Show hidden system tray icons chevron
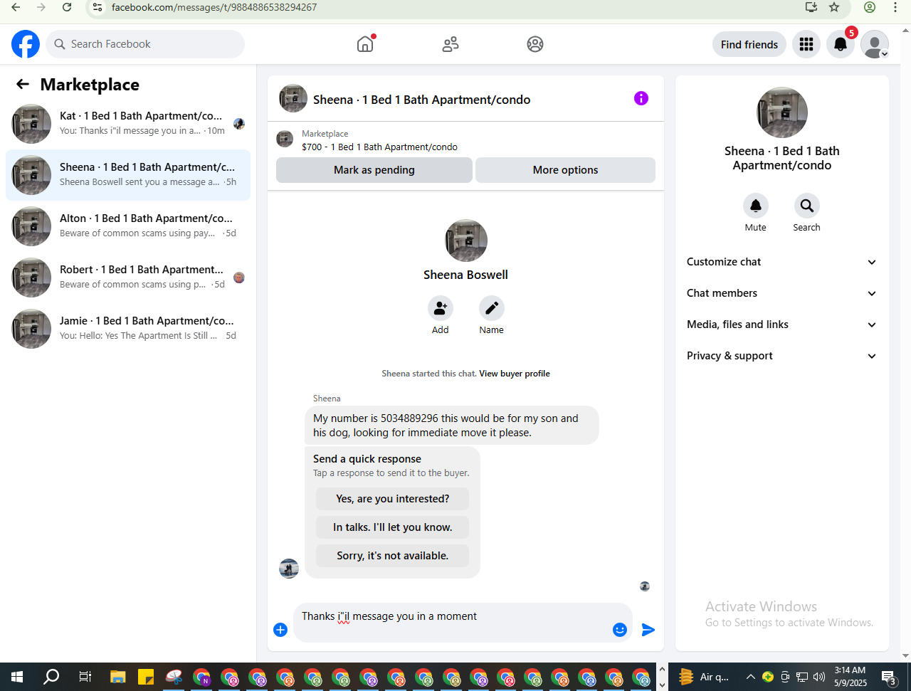Viewport: 911px width, 691px height. pyautogui.click(x=750, y=677)
